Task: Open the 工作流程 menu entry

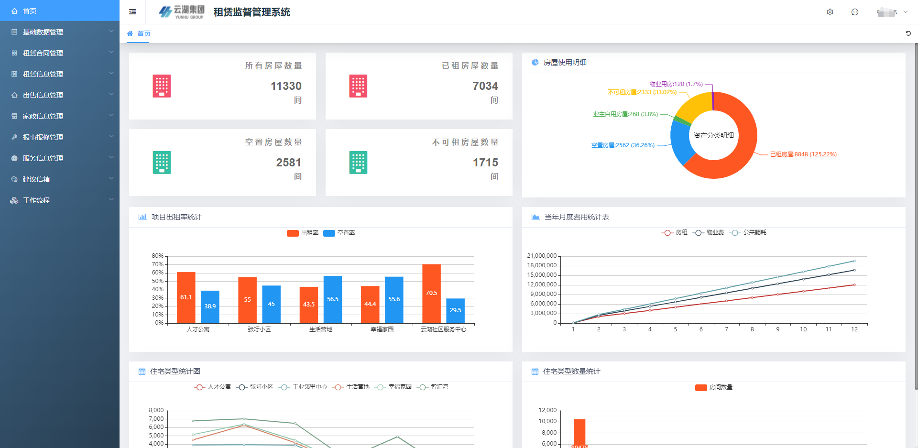Action: [36, 200]
